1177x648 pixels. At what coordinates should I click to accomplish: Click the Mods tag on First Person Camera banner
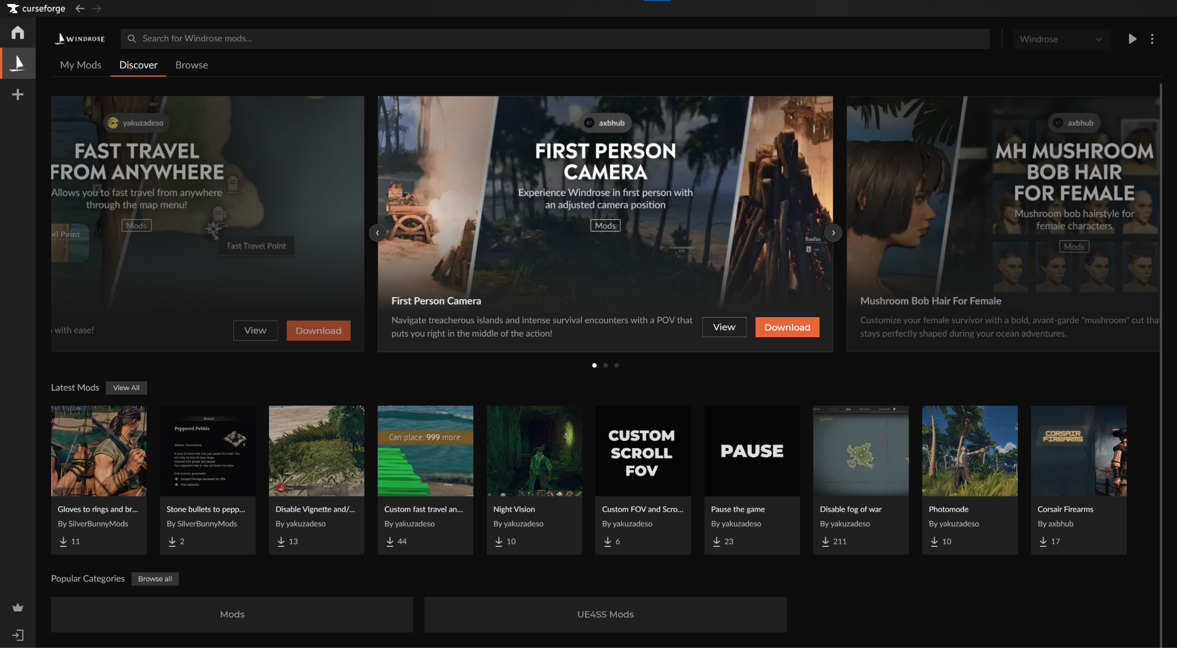coord(605,226)
